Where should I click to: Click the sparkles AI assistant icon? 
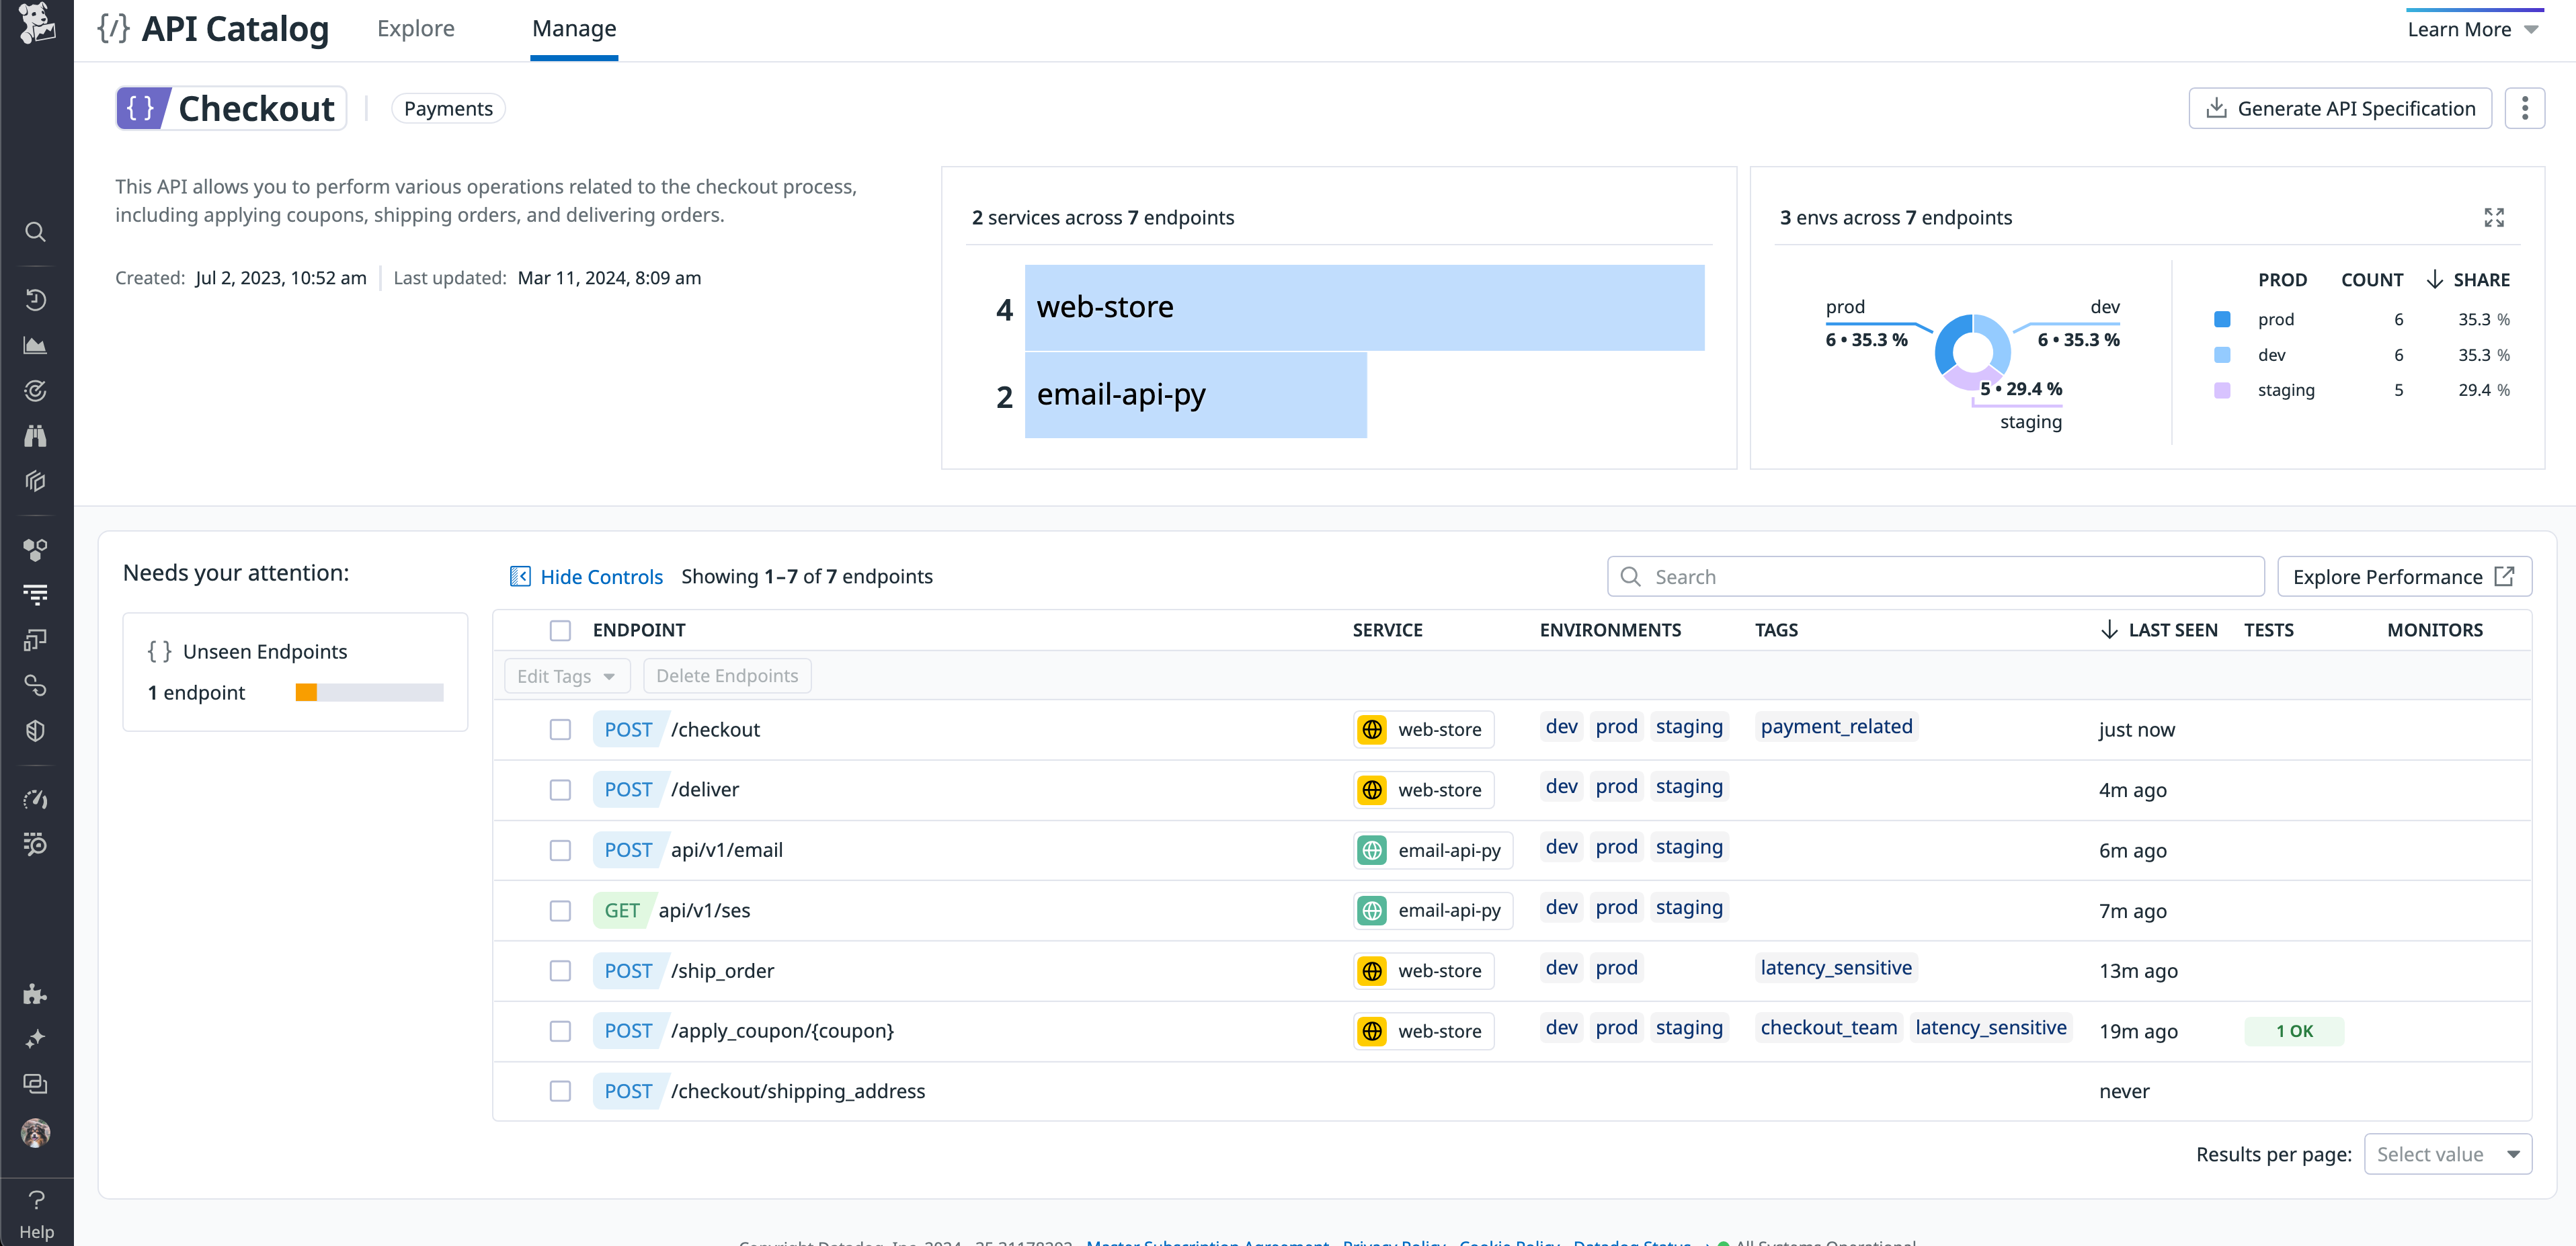[36, 1039]
